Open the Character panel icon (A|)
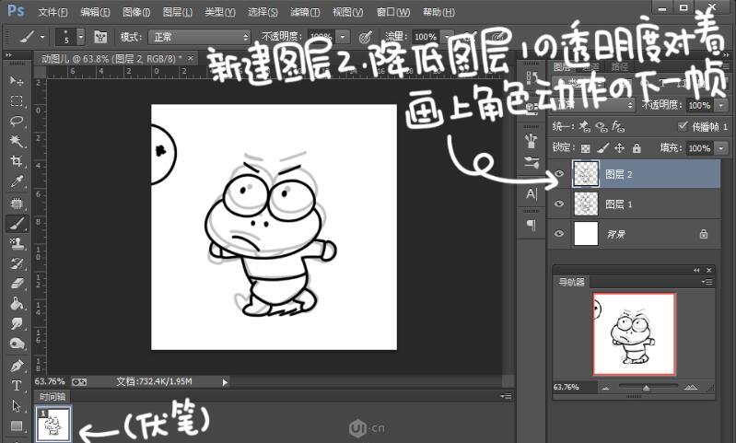Viewport: 736px width, 443px height. pyautogui.click(x=532, y=193)
